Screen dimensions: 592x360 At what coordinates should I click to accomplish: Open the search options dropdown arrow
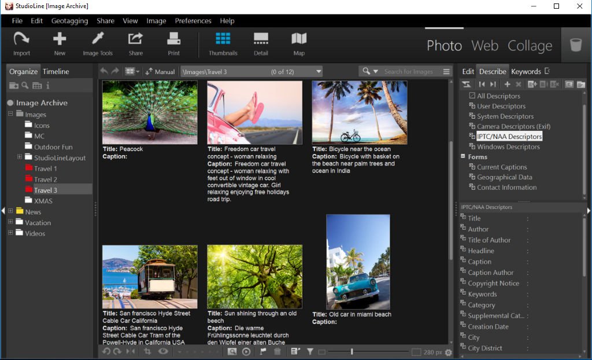click(375, 71)
